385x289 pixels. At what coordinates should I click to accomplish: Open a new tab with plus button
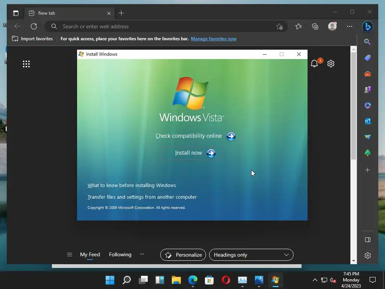point(121,13)
